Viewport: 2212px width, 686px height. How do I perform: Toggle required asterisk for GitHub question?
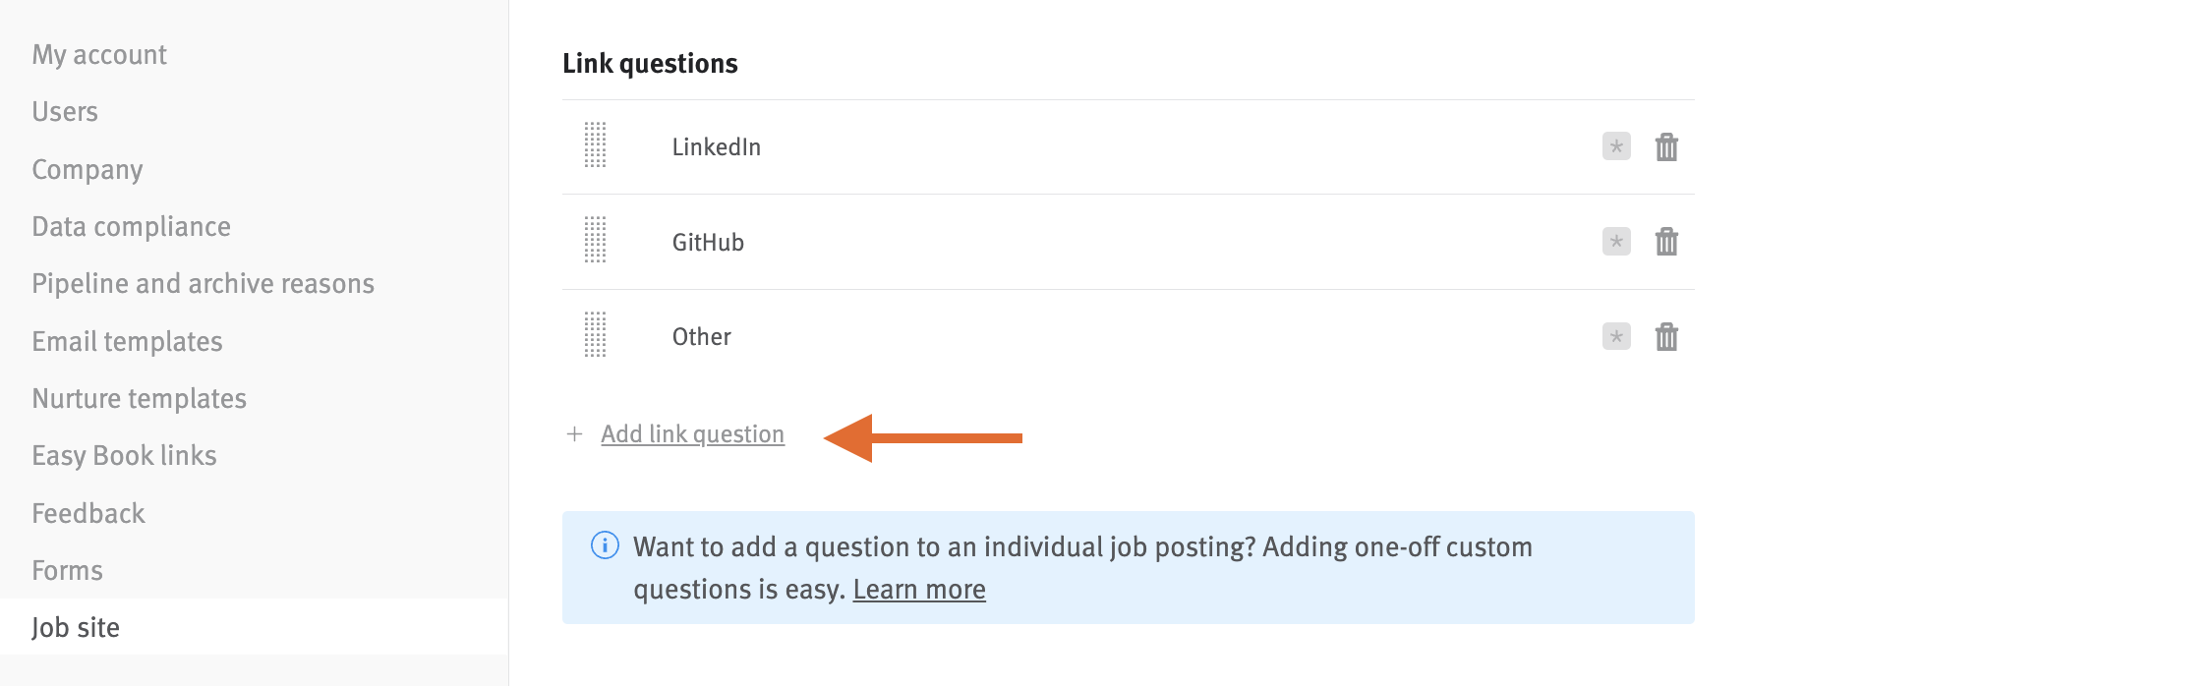pyautogui.click(x=1614, y=241)
